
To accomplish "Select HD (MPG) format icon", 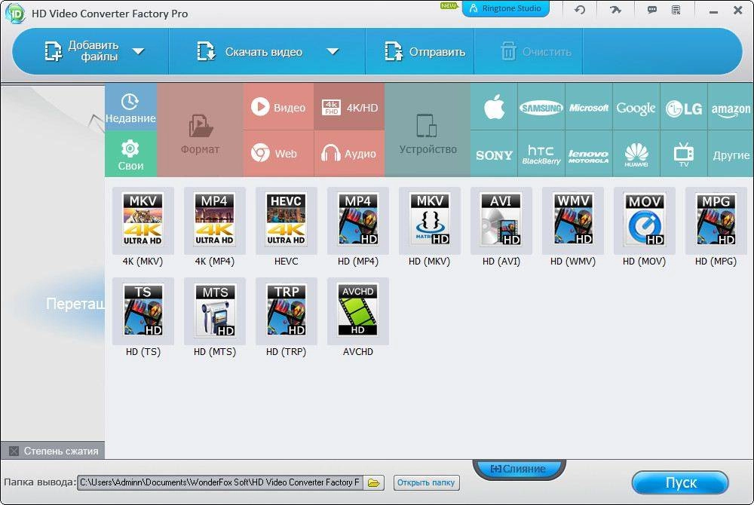I will point(716,221).
